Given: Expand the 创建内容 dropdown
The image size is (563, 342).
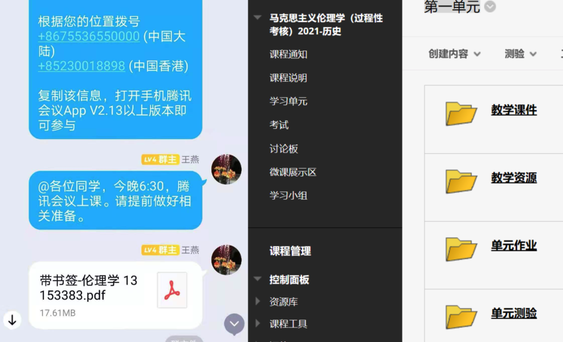Looking at the screenshot, I should pyautogui.click(x=454, y=54).
